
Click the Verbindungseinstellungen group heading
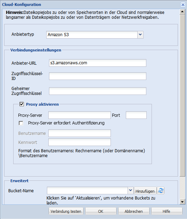pyautogui.click(x=36, y=50)
